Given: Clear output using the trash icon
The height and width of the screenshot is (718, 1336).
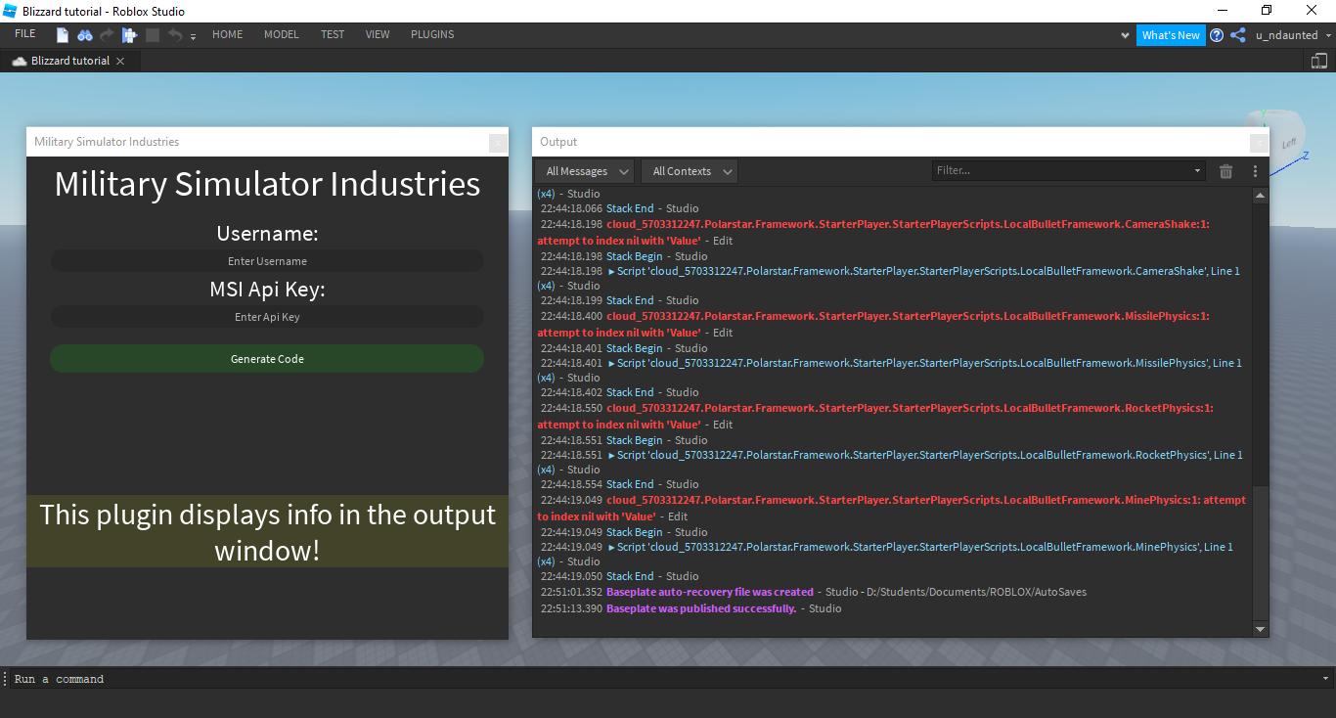Looking at the screenshot, I should [x=1225, y=172].
